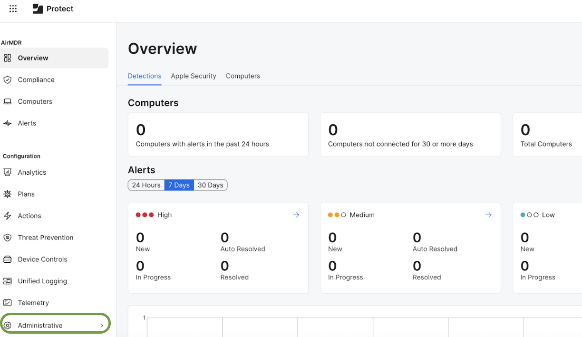
Task: Click the Compliance shield icon
Action: point(7,80)
